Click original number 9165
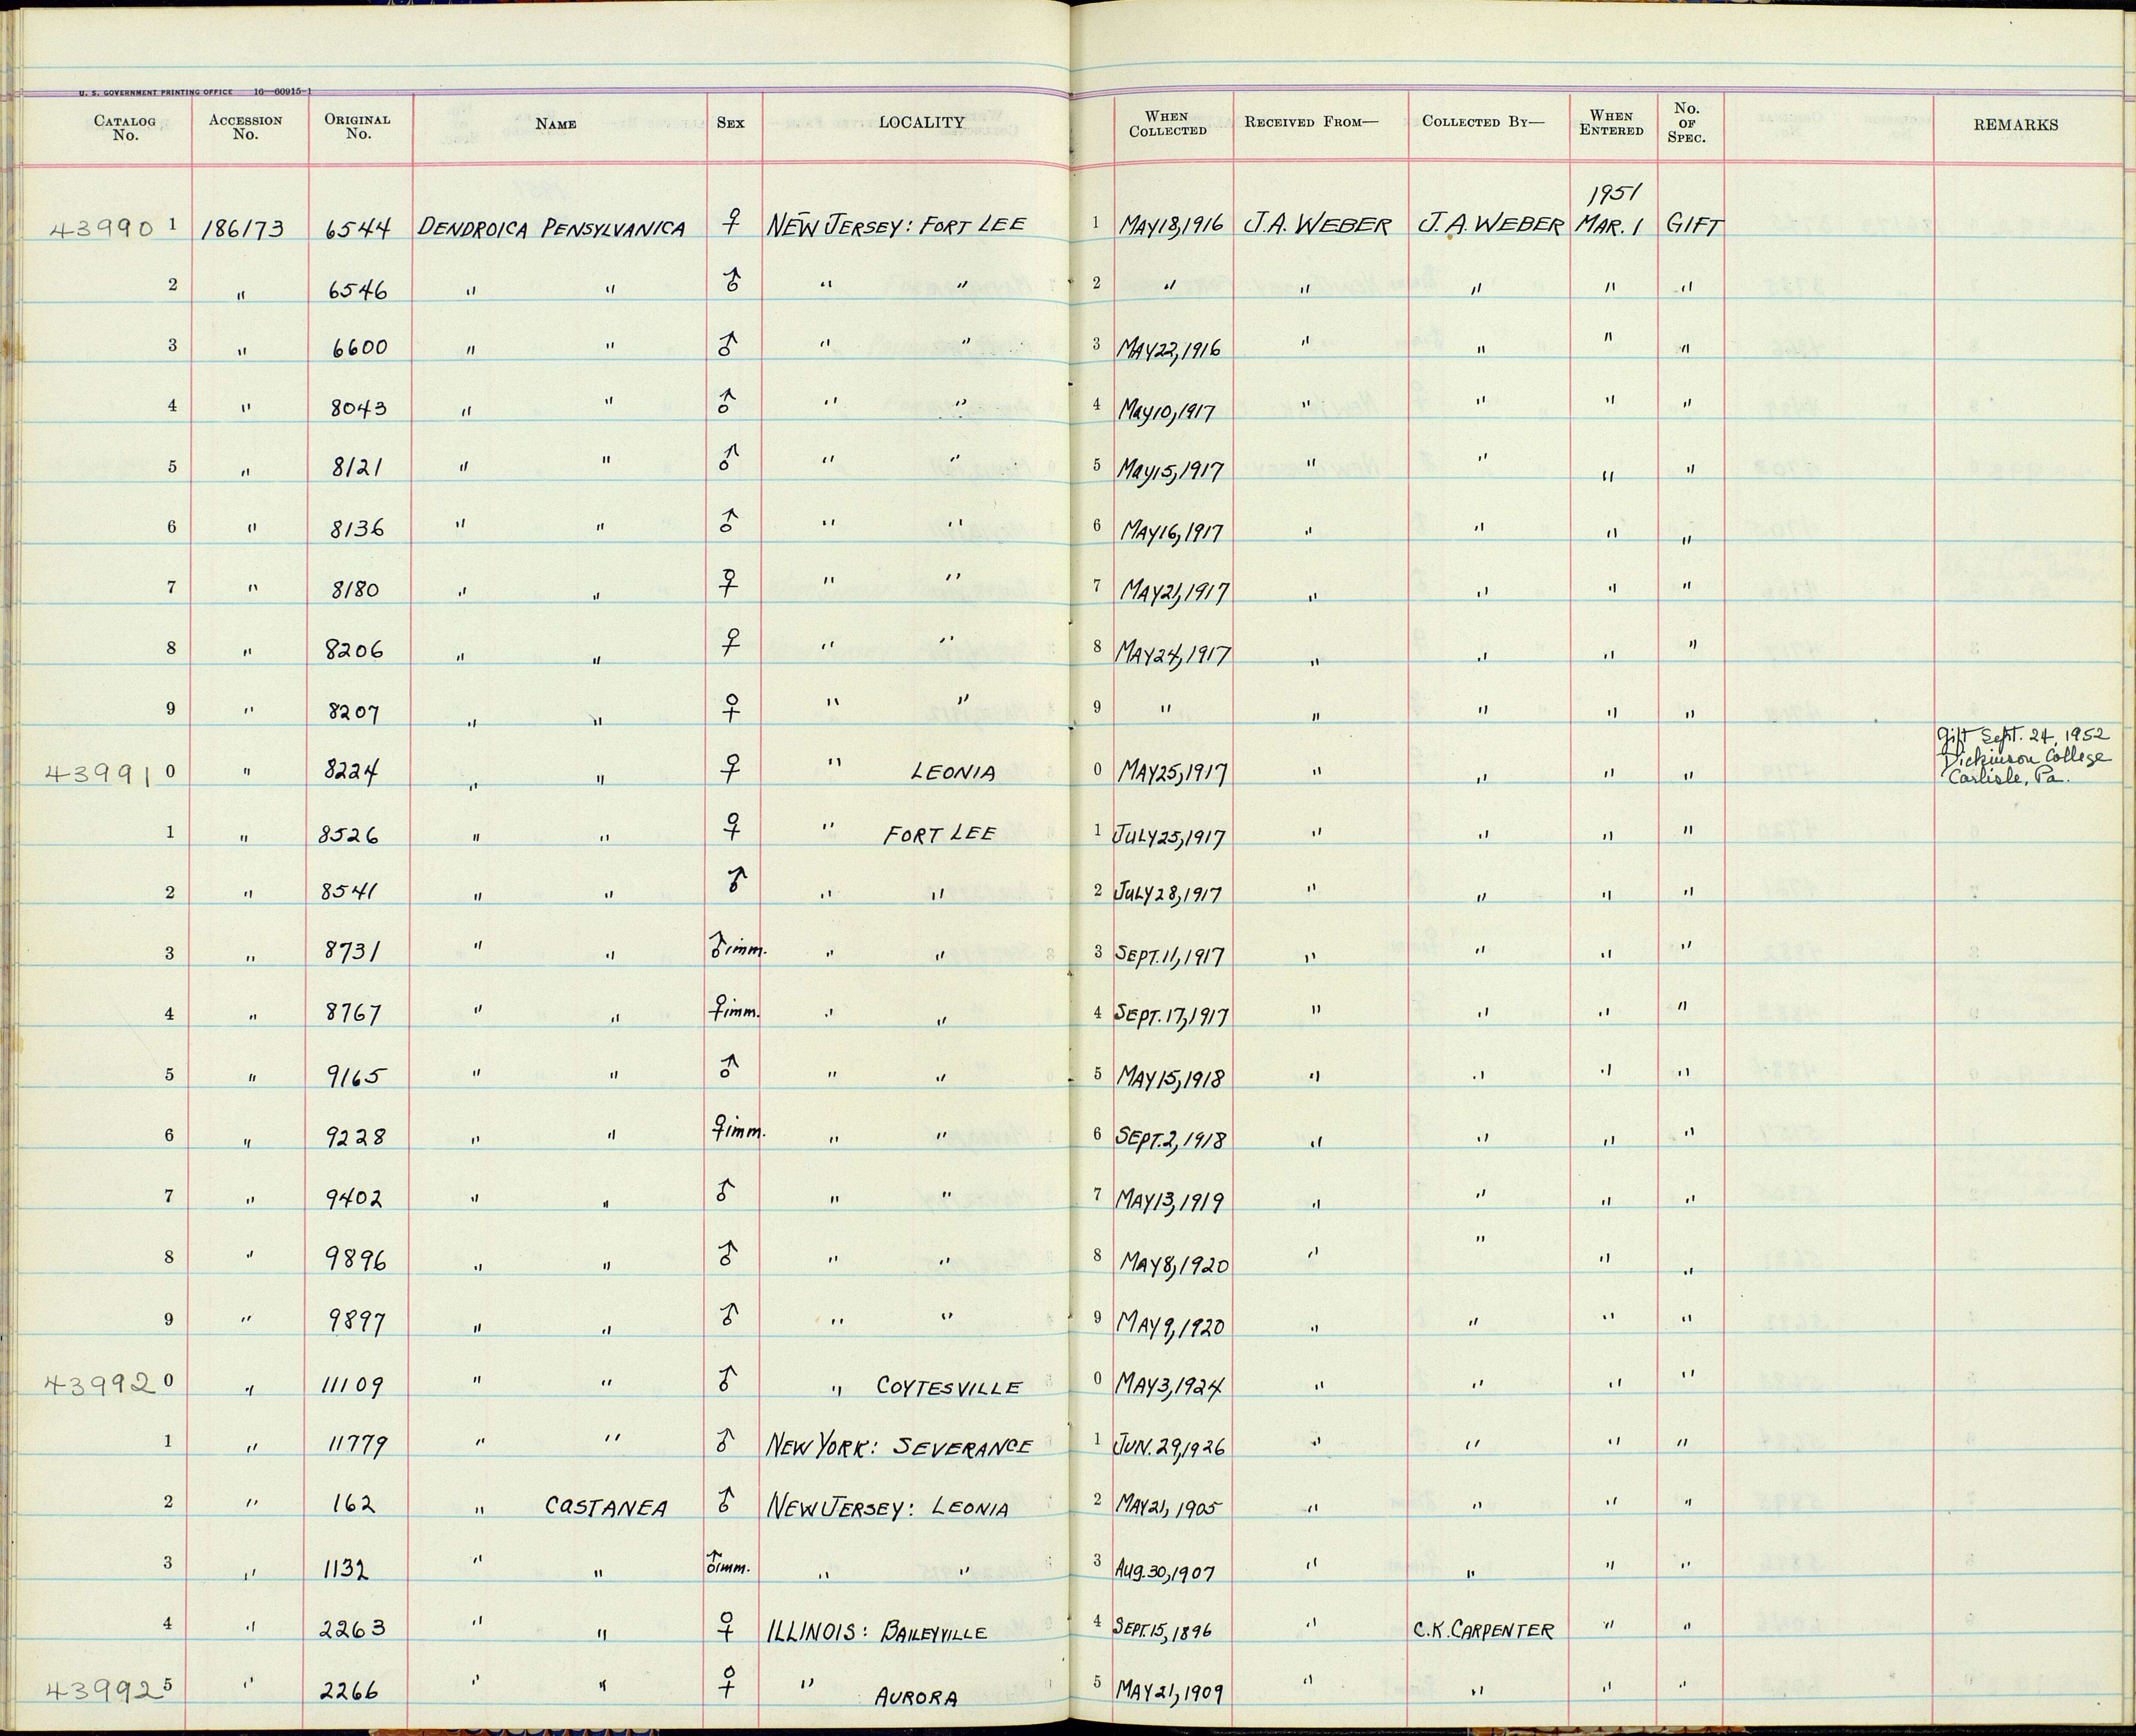The height and width of the screenshot is (1736, 2136). (356, 1076)
